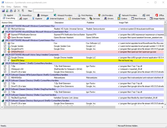Viewport: 167px width, 128px height.
Task: Click the Refresh toolbar icon
Action: point(7,10)
